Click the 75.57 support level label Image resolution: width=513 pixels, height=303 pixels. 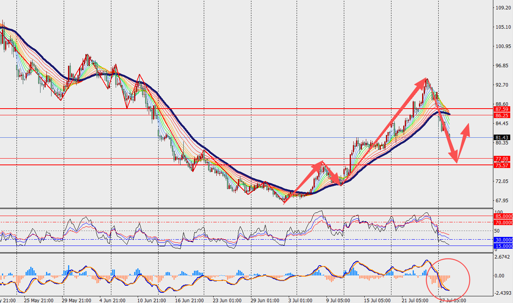503,165
